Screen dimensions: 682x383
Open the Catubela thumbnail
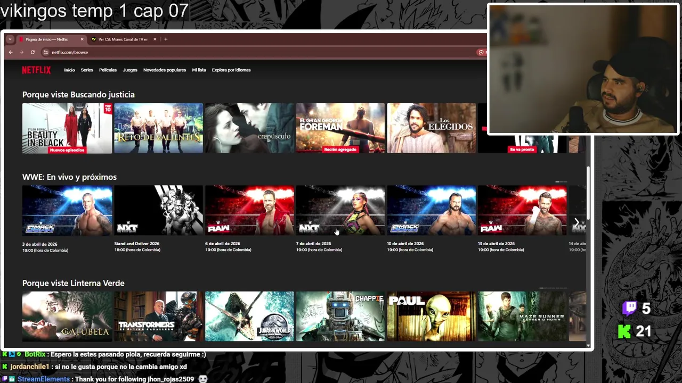[67, 317]
